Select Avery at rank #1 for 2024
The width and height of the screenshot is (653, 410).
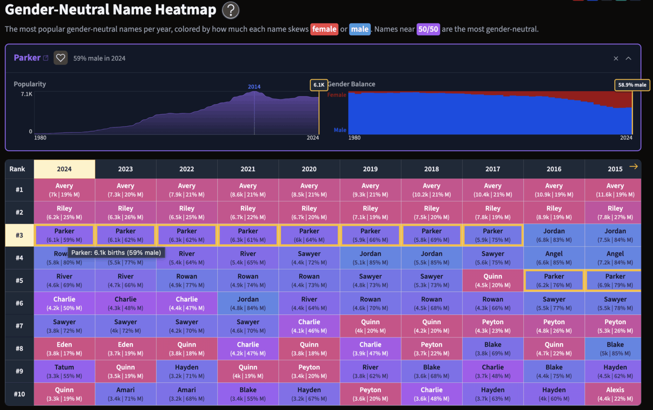64,189
